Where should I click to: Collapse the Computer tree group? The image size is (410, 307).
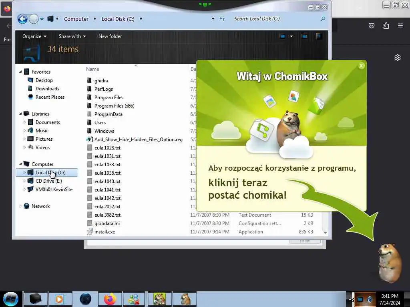tap(21, 164)
